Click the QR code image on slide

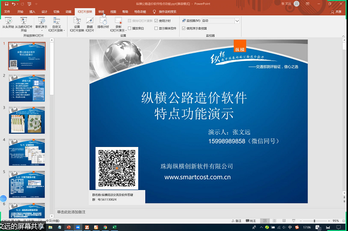click(x=117, y=168)
